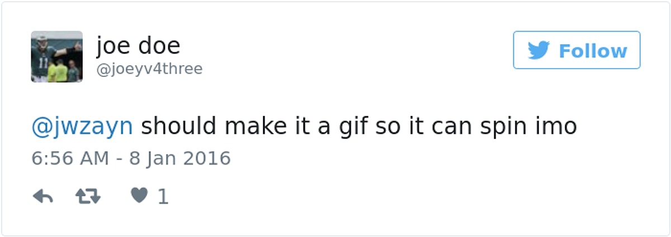Open the @jwzayn mention
Screen dimensions: 671x237
click(x=82, y=127)
